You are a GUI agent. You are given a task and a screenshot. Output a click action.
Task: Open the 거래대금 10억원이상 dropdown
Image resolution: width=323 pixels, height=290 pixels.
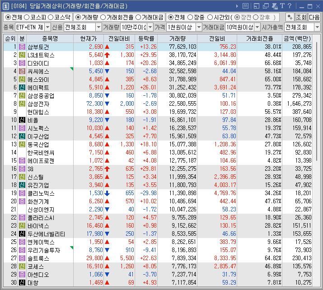coord(257,27)
